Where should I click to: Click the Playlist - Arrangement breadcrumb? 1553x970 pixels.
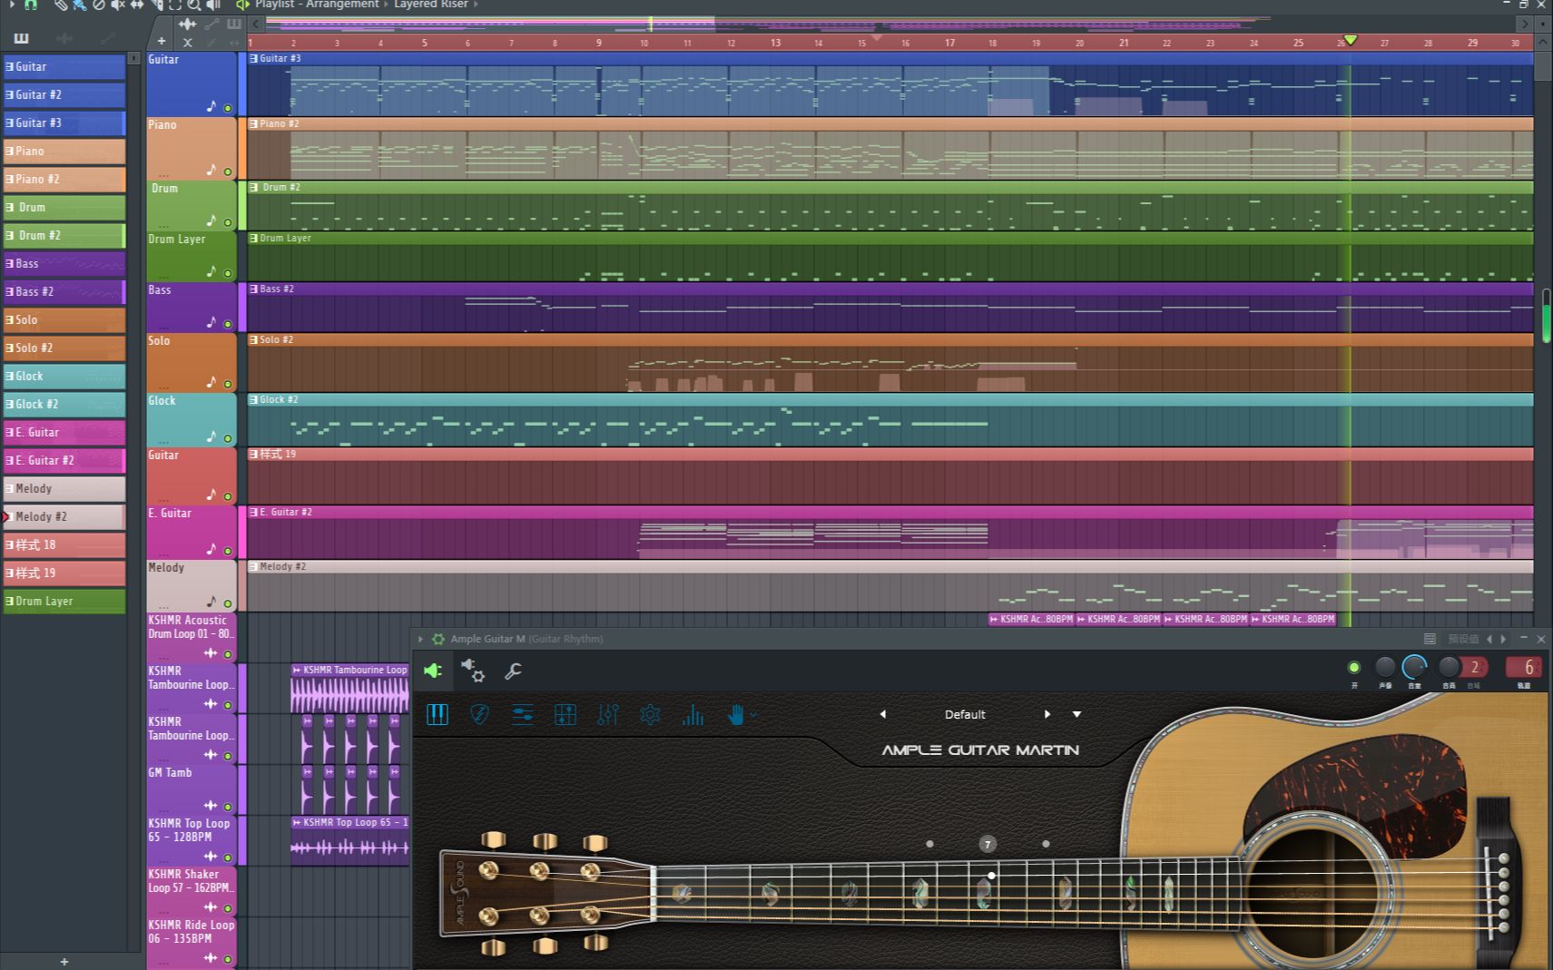click(317, 5)
